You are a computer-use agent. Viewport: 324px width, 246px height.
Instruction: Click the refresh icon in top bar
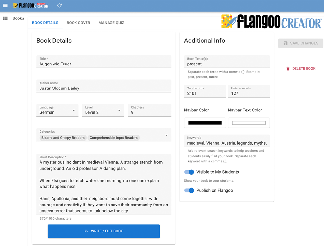[59, 6]
